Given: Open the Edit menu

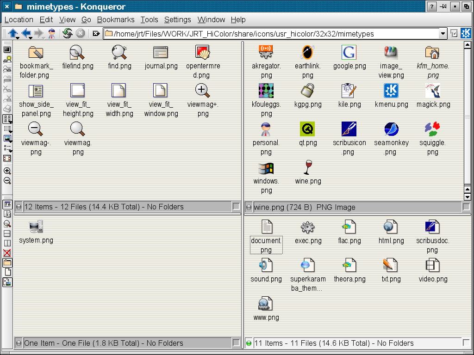Looking at the screenshot, I should pos(46,19).
